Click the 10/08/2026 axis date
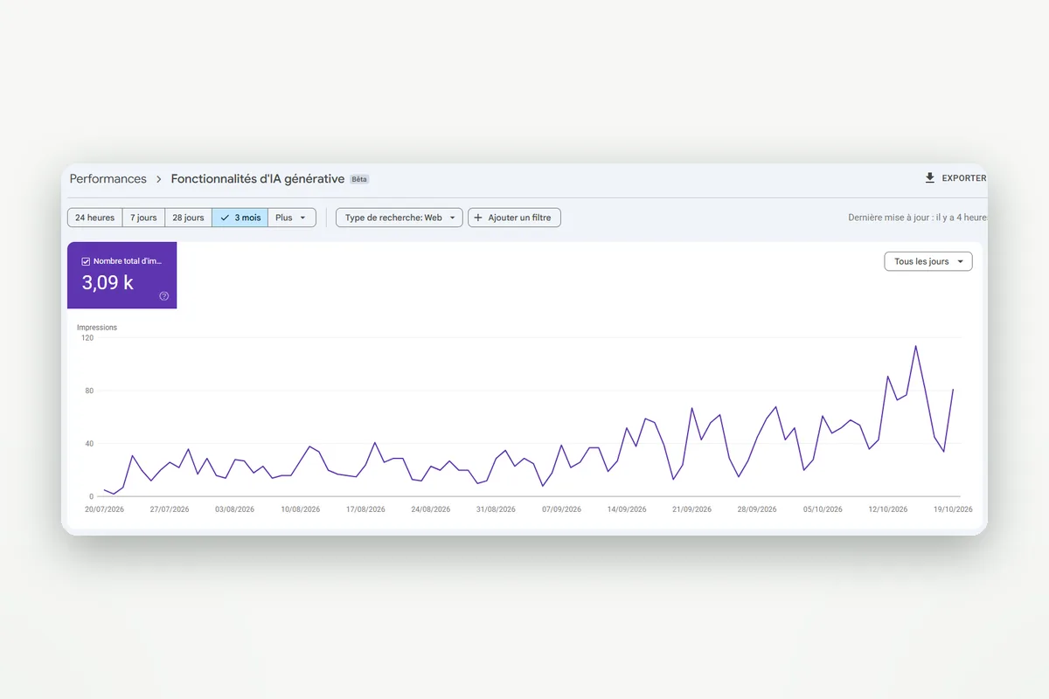The height and width of the screenshot is (699, 1049). click(x=300, y=509)
